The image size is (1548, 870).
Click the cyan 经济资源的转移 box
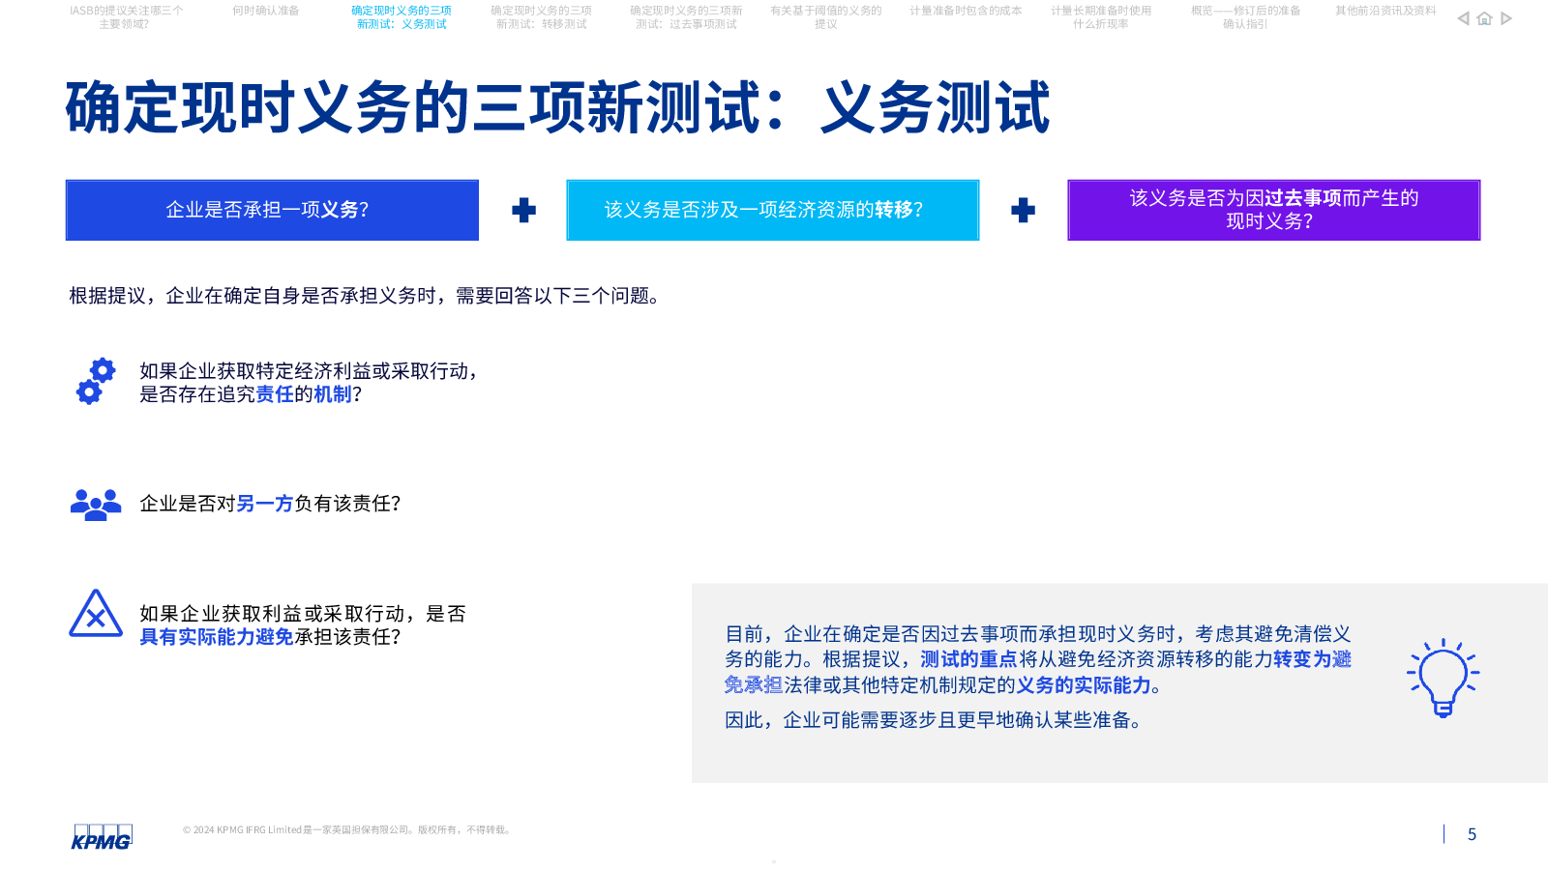tap(773, 210)
